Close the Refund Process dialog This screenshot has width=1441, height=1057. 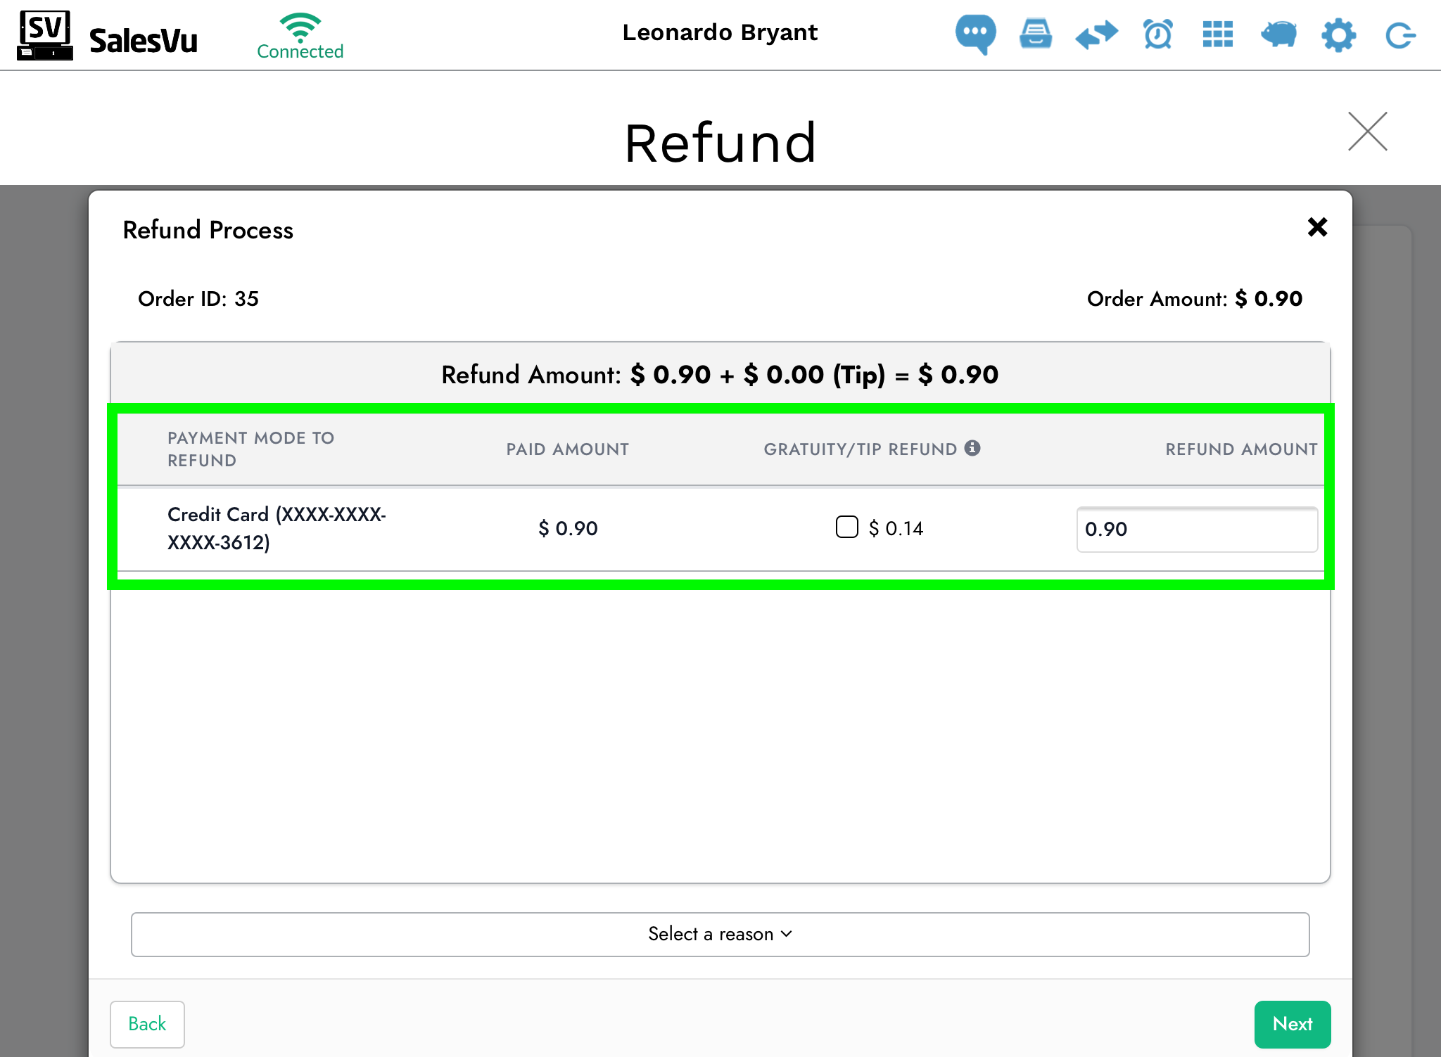point(1317,227)
